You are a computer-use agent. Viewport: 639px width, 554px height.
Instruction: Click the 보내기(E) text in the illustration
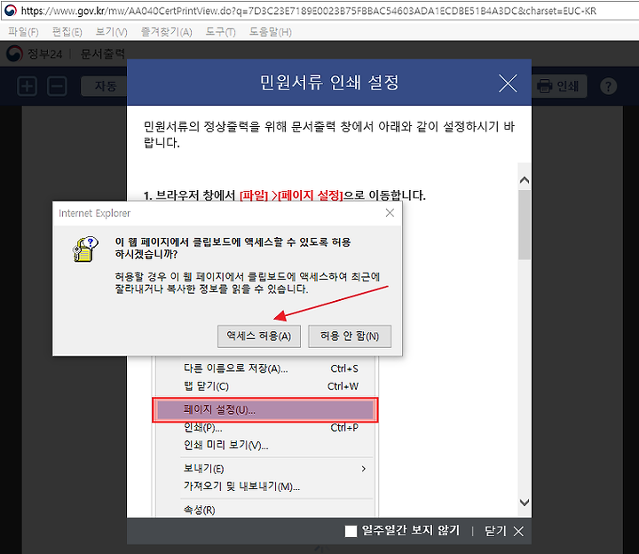pyautogui.click(x=204, y=469)
